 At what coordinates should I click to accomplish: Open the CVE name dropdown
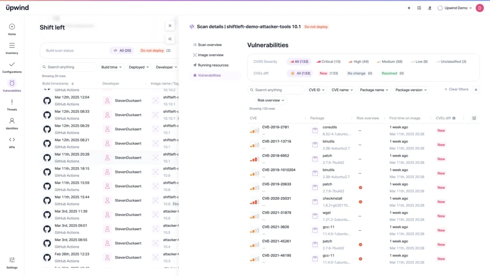[x=342, y=90]
